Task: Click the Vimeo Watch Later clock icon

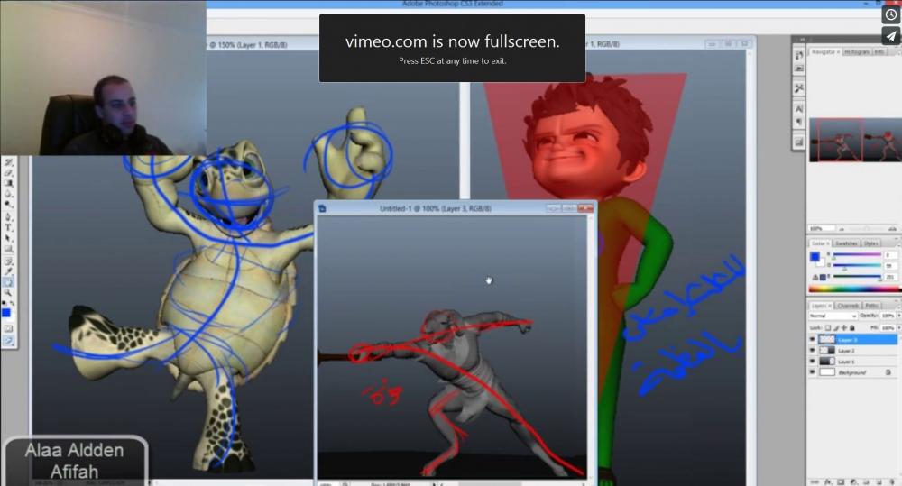Action: 891,14
